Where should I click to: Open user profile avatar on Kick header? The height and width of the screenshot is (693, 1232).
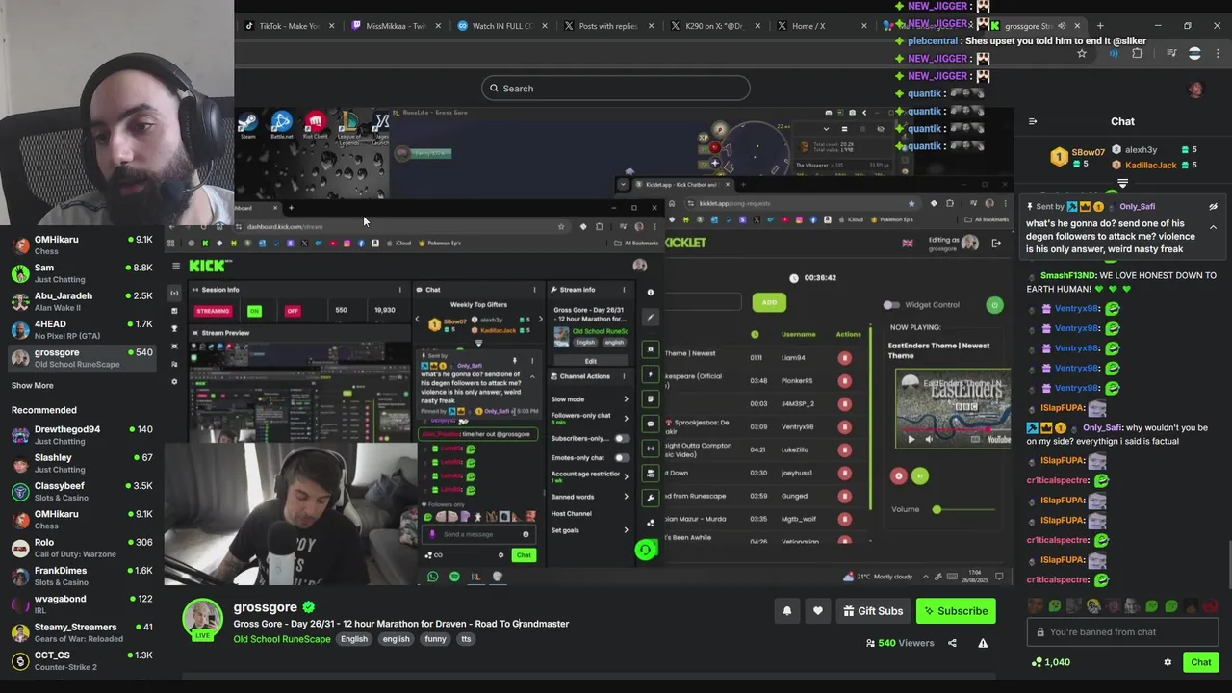1195,90
